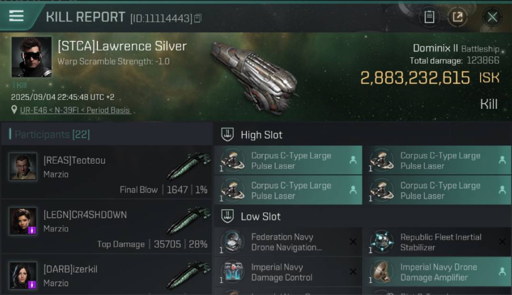Close the kill report window
This screenshot has height=295, width=512.
[492, 17]
